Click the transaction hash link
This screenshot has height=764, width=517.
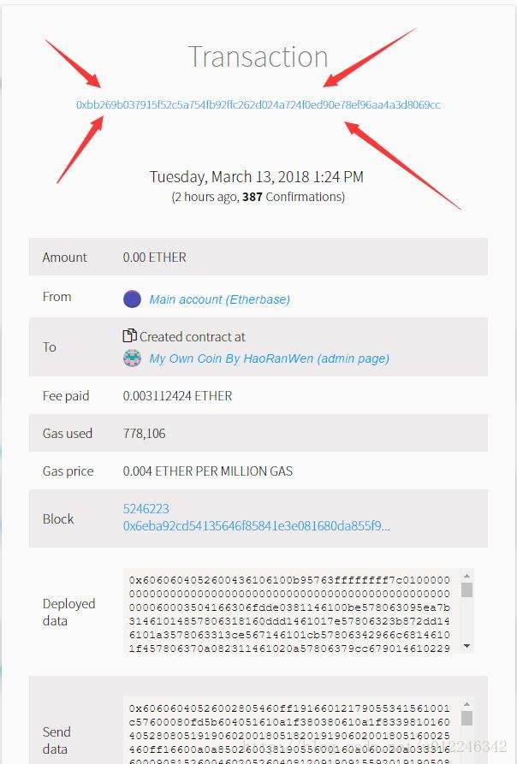pos(258,104)
